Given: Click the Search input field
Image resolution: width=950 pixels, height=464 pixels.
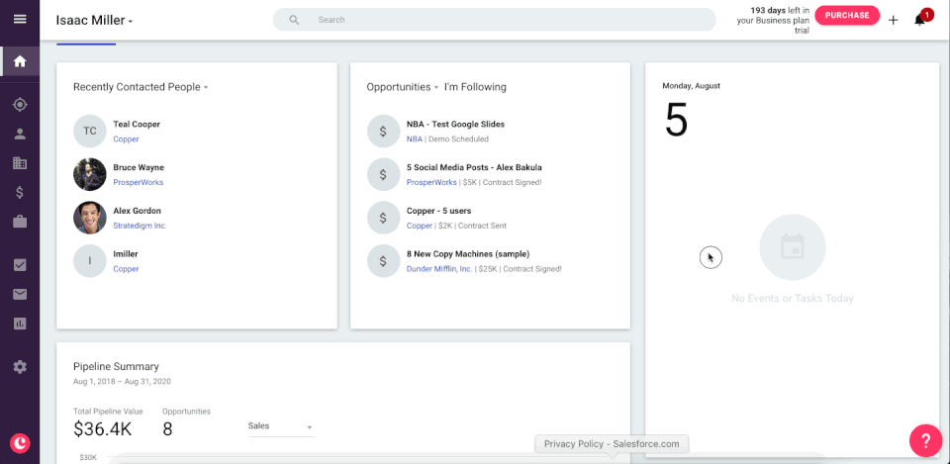Looking at the screenshot, I should pyautogui.click(x=495, y=20).
